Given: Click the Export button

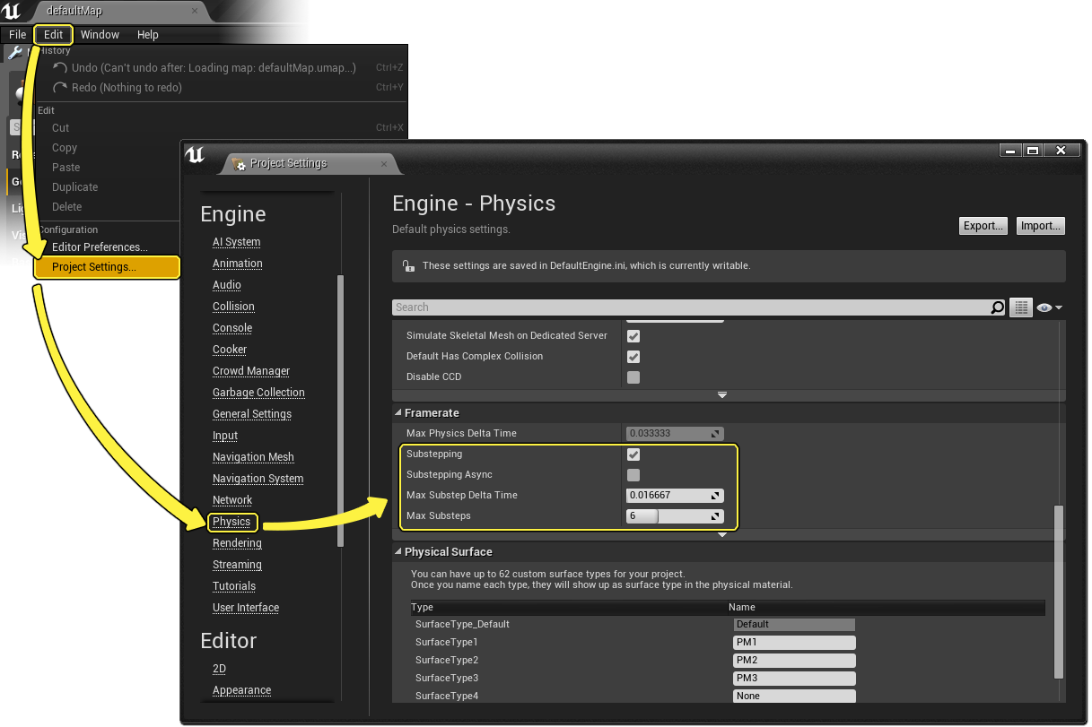Looking at the screenshot, I should pos(983,226).
